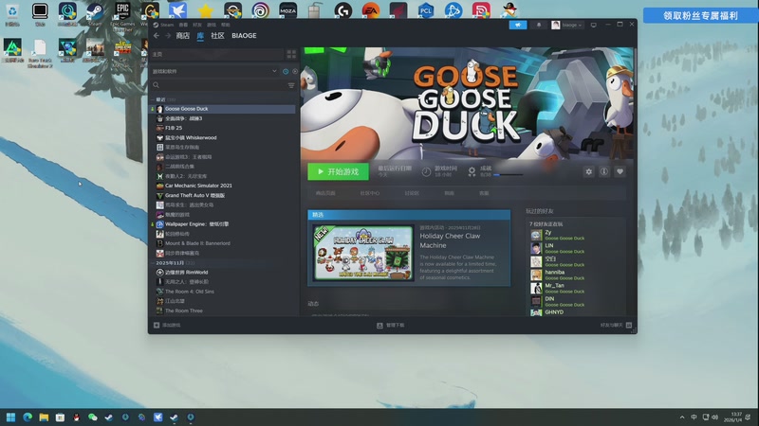This screenshot has width=759, height=426.
Task: Open the Holiday Cheer Claw Machine title
Action: tap(450, 240)
